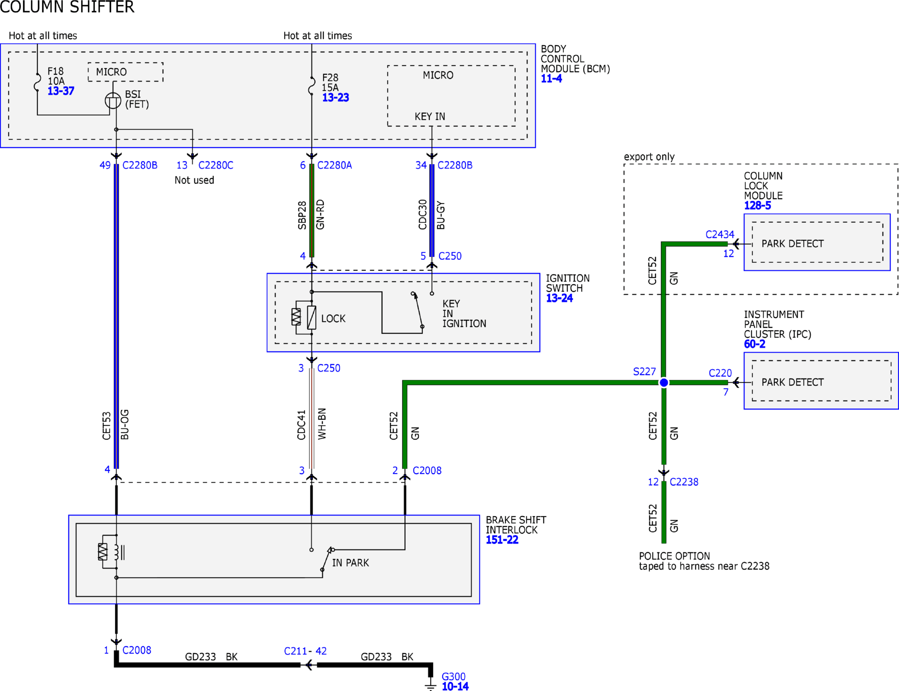Open Ignition Switch page link 13-24

pos(559,298)
